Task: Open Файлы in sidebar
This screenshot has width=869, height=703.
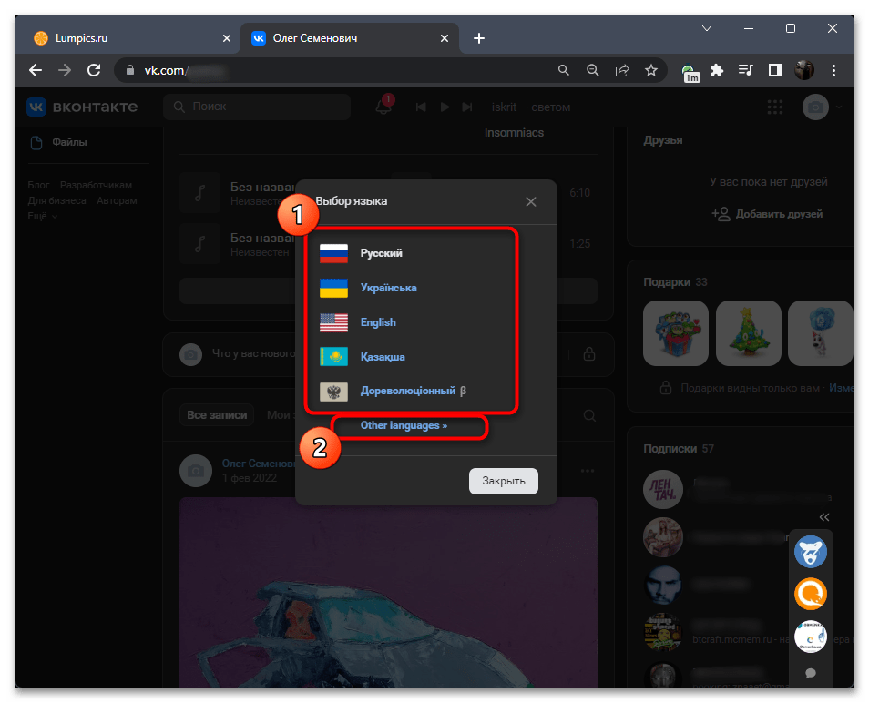Action: pos(58,142)
